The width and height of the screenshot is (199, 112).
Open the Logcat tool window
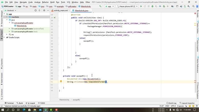pos(30,103)
